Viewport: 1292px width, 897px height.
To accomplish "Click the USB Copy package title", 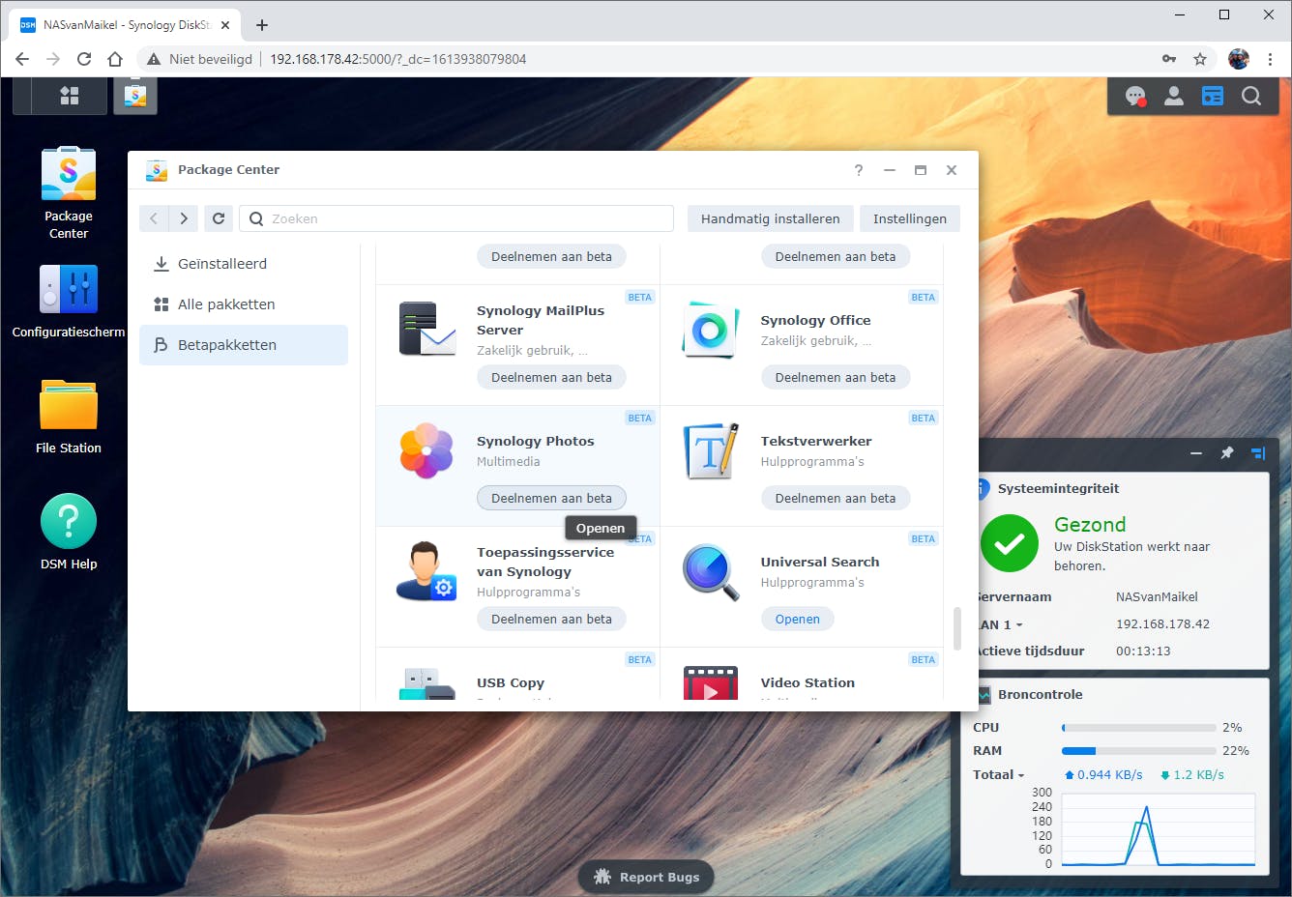I will (x=511, y=683).
